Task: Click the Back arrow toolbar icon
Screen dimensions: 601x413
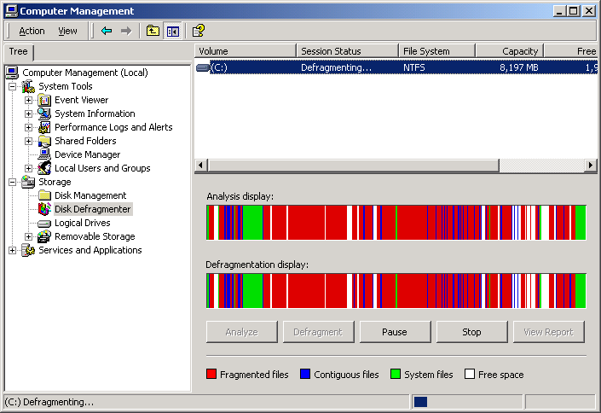Action: (107, 31)
